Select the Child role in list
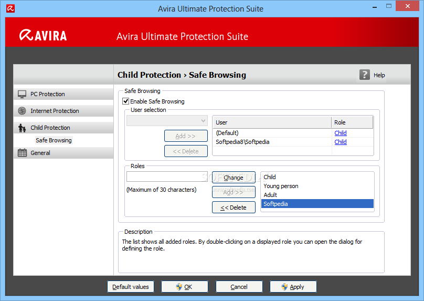The image size is (424, 301). (x=317, y=177)
